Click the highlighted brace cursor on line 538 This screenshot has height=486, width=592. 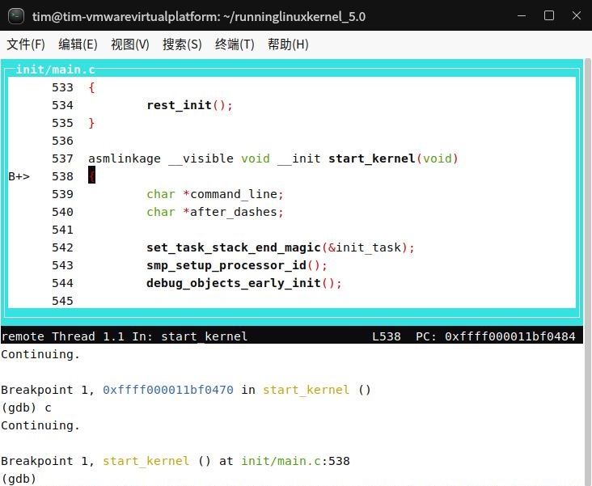(91, 175)
